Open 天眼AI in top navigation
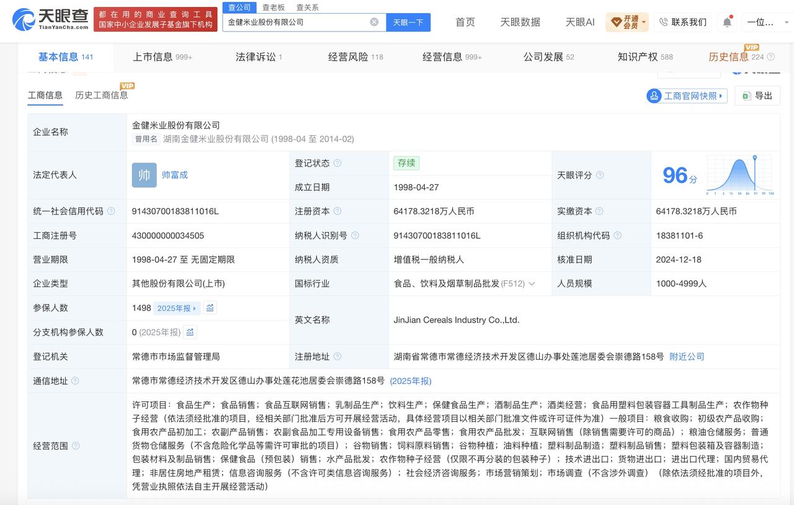794x505 pixels. [x=580, y=22]
